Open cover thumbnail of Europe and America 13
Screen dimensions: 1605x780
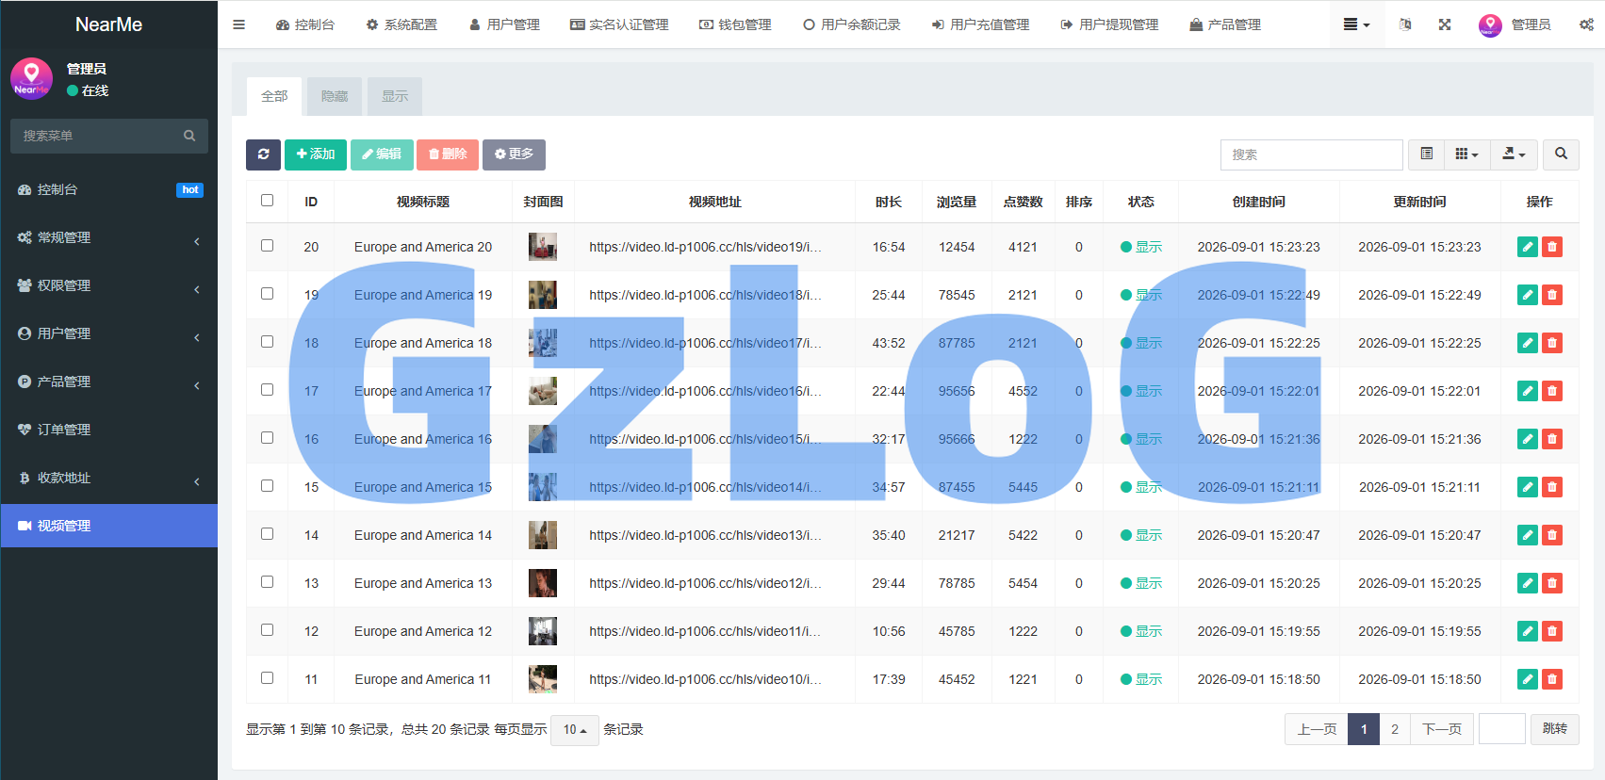[543, 583]
